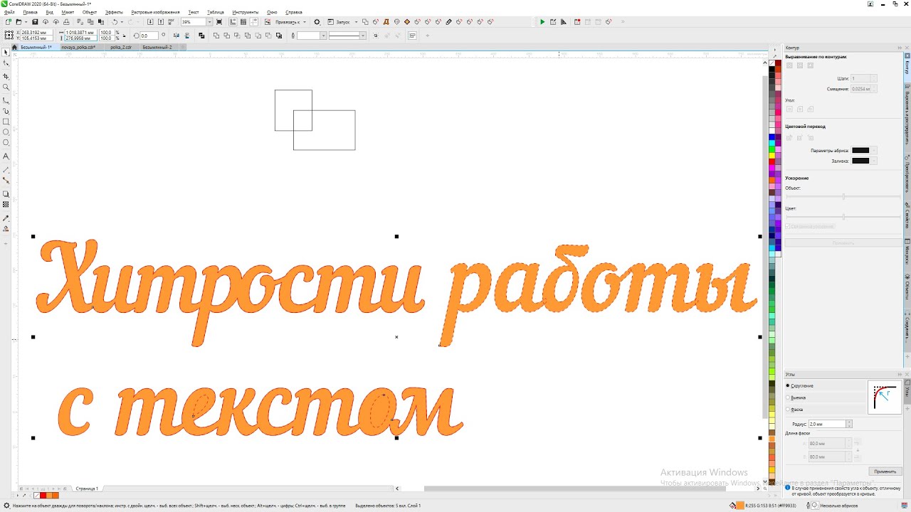Open the line style dropdown in property bar
Screen dimensions: 911x512
(x=363, y=36)
